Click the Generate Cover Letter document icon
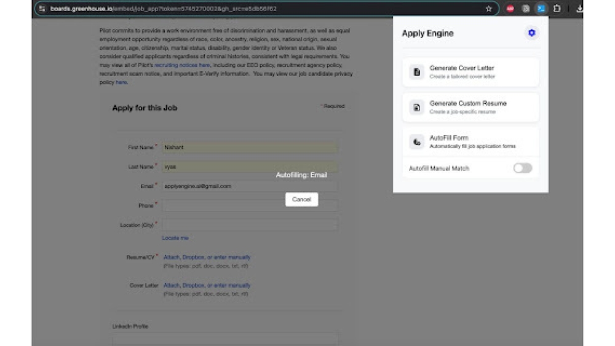 [x=416, y=72]
